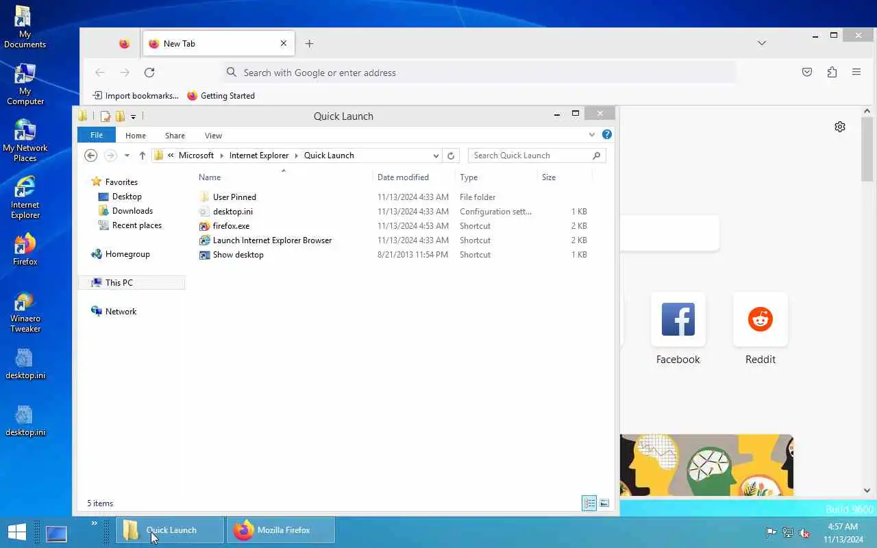Go forward in Firefox toolbar

[125, 72]
